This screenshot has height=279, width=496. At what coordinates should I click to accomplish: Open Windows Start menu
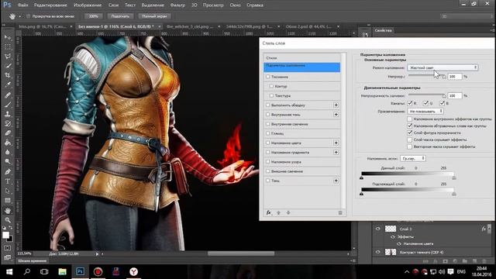9,272
